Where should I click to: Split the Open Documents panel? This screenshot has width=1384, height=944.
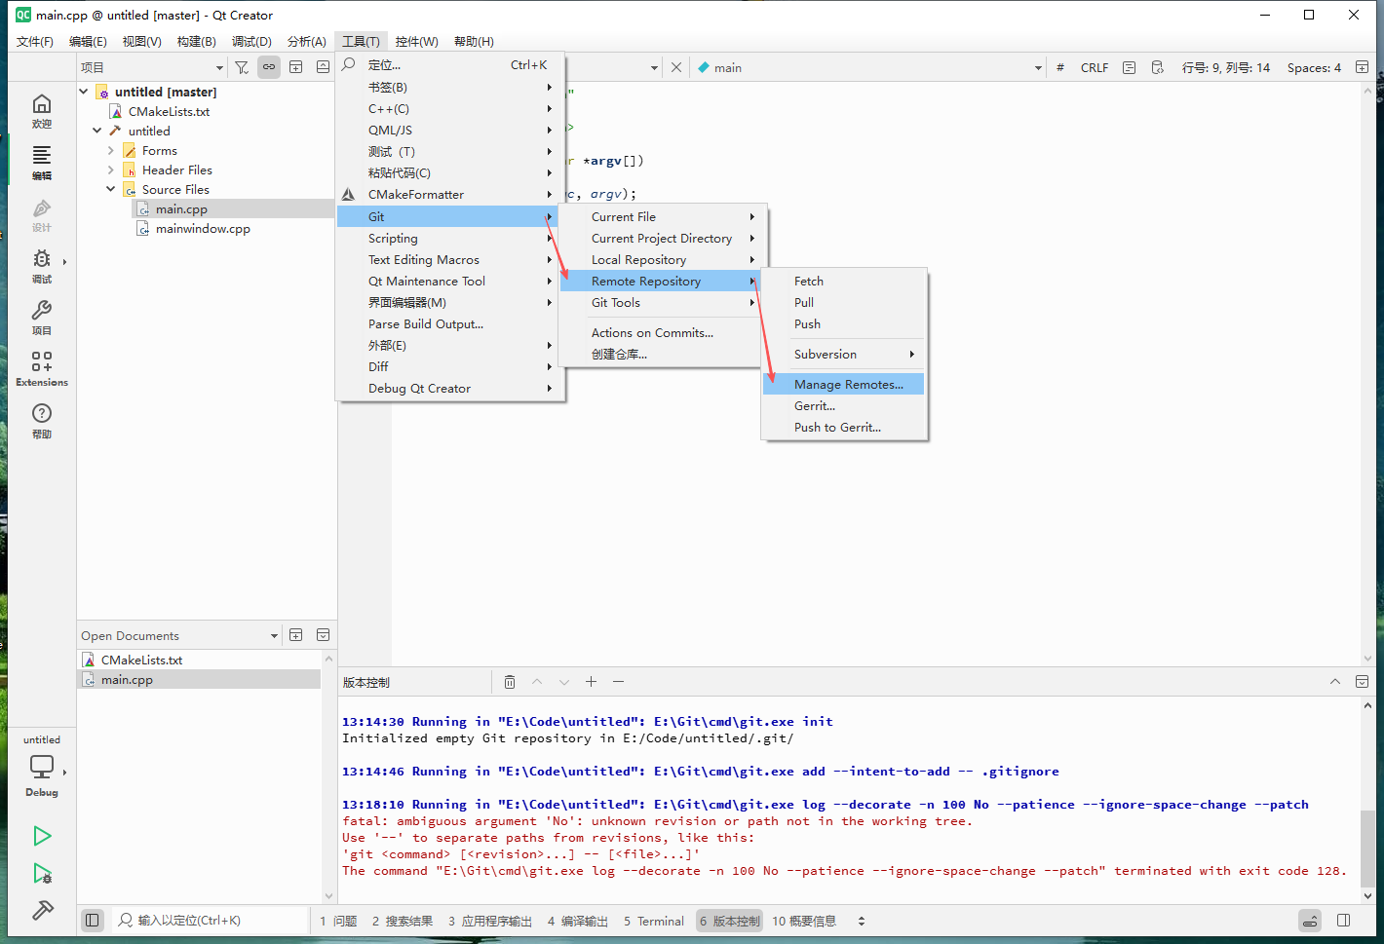coord(296,635)
